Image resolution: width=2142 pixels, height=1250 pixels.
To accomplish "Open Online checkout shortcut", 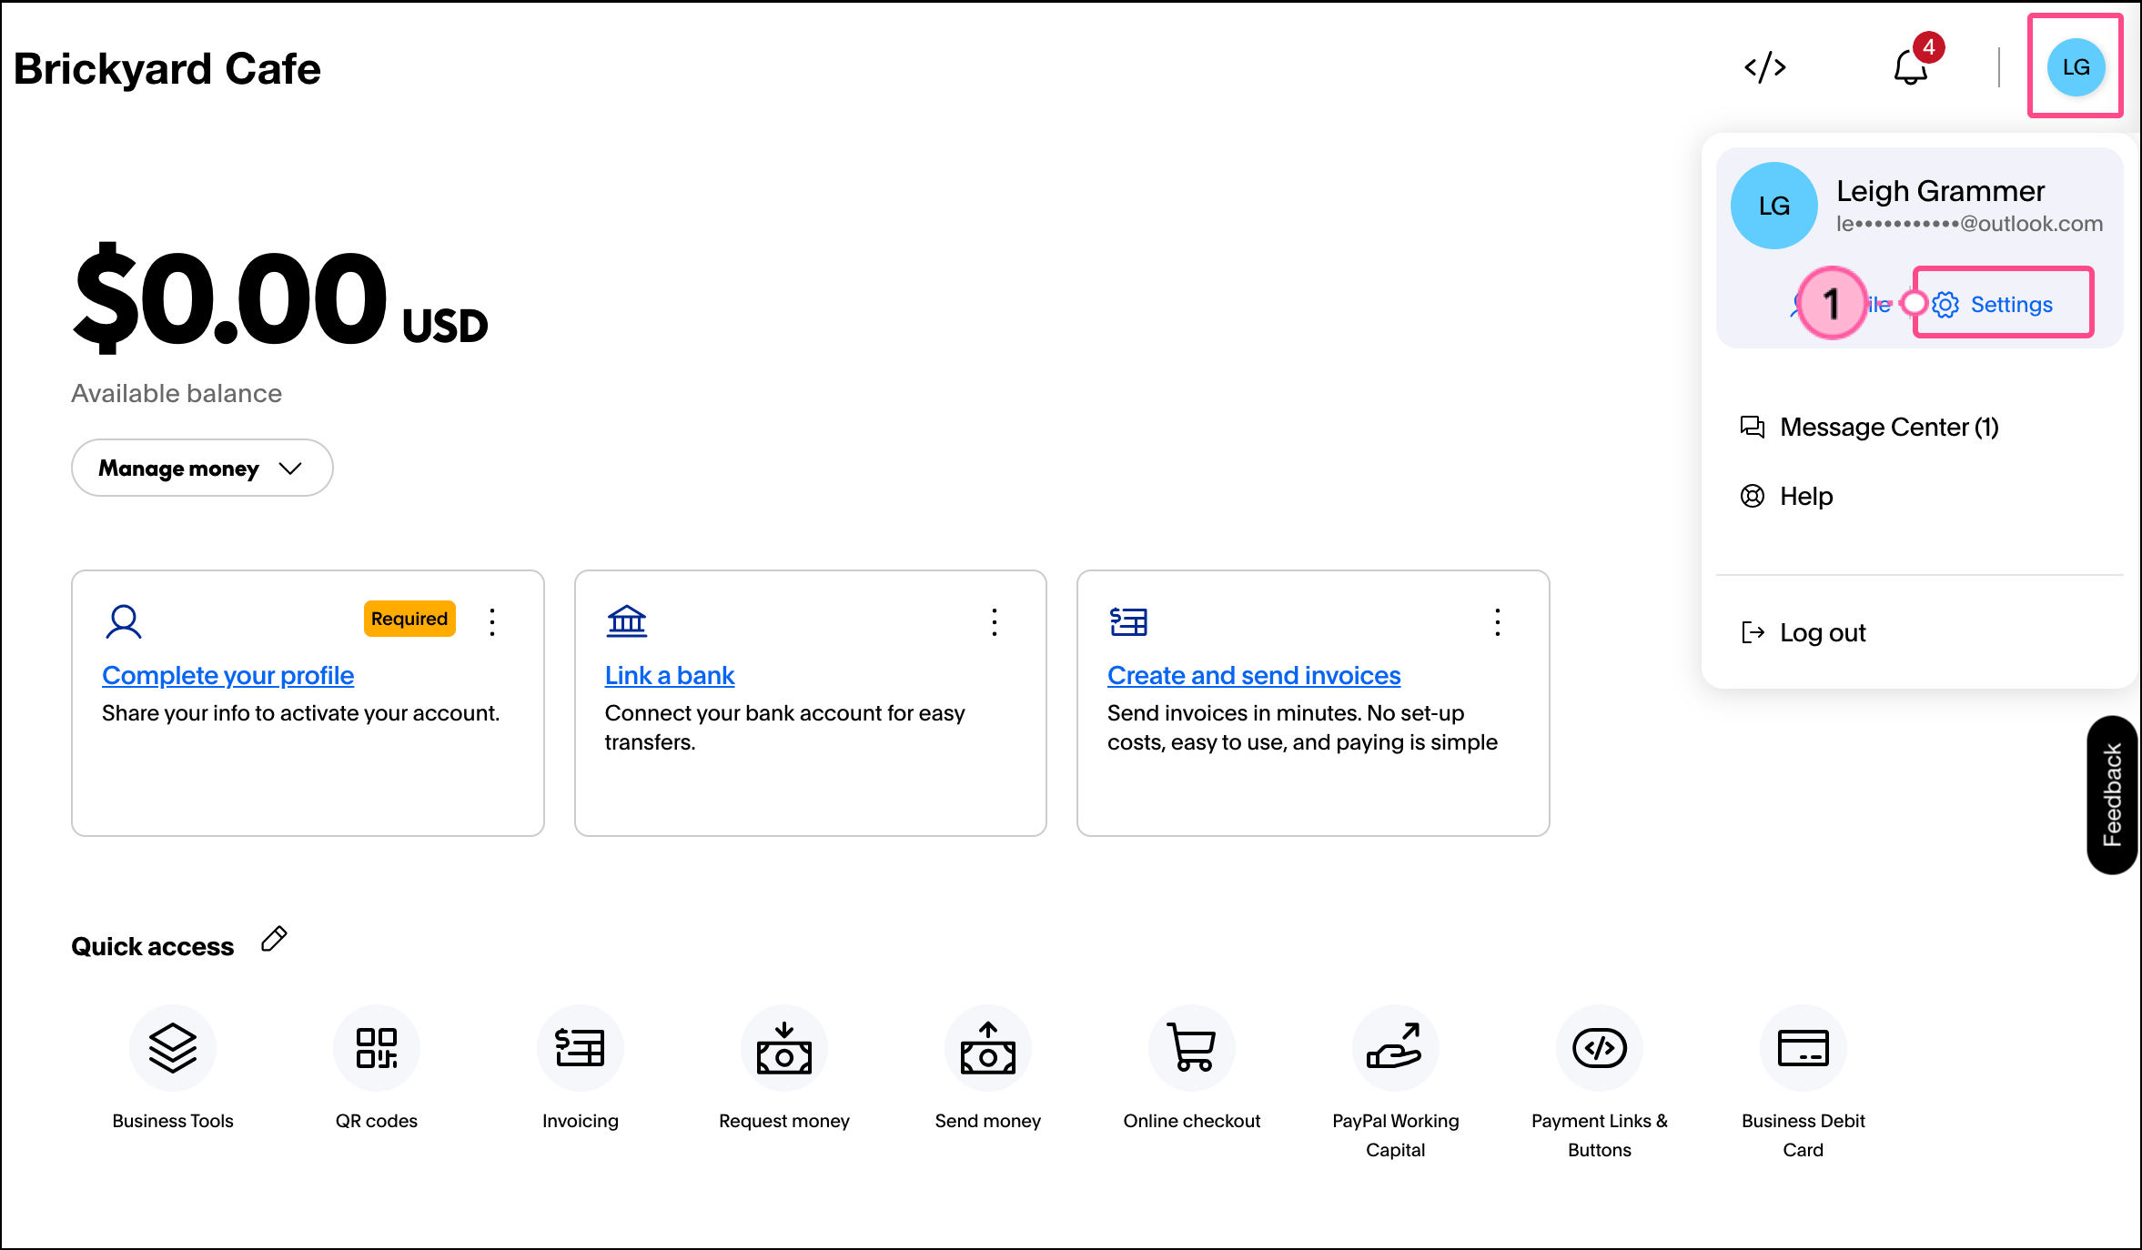I will [1192, 1068].
